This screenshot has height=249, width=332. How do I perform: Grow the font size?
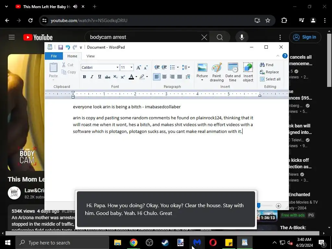[x=138, y=67]
